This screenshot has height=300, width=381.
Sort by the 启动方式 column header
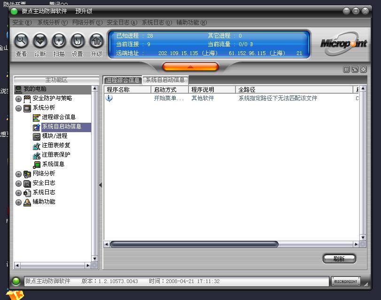[170, 90]
